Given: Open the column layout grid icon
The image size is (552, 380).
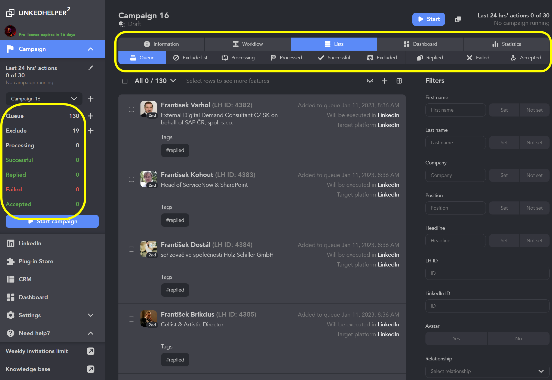Looking at the screenshot, I should pyautogui.click(x=399, y=81).
